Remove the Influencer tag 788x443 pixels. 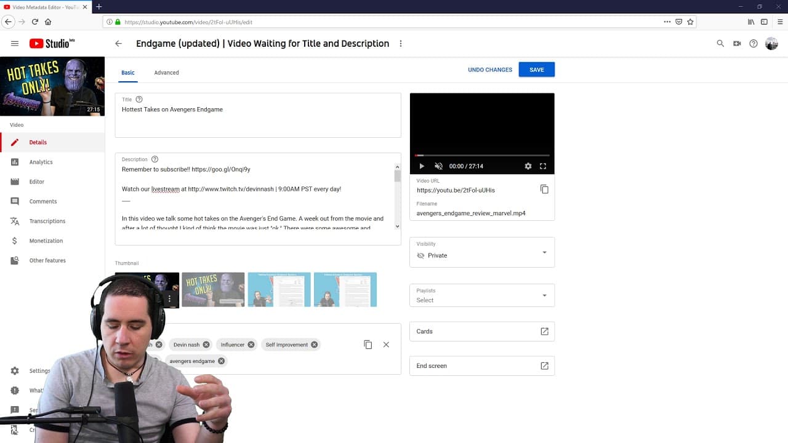click(251, 345)
